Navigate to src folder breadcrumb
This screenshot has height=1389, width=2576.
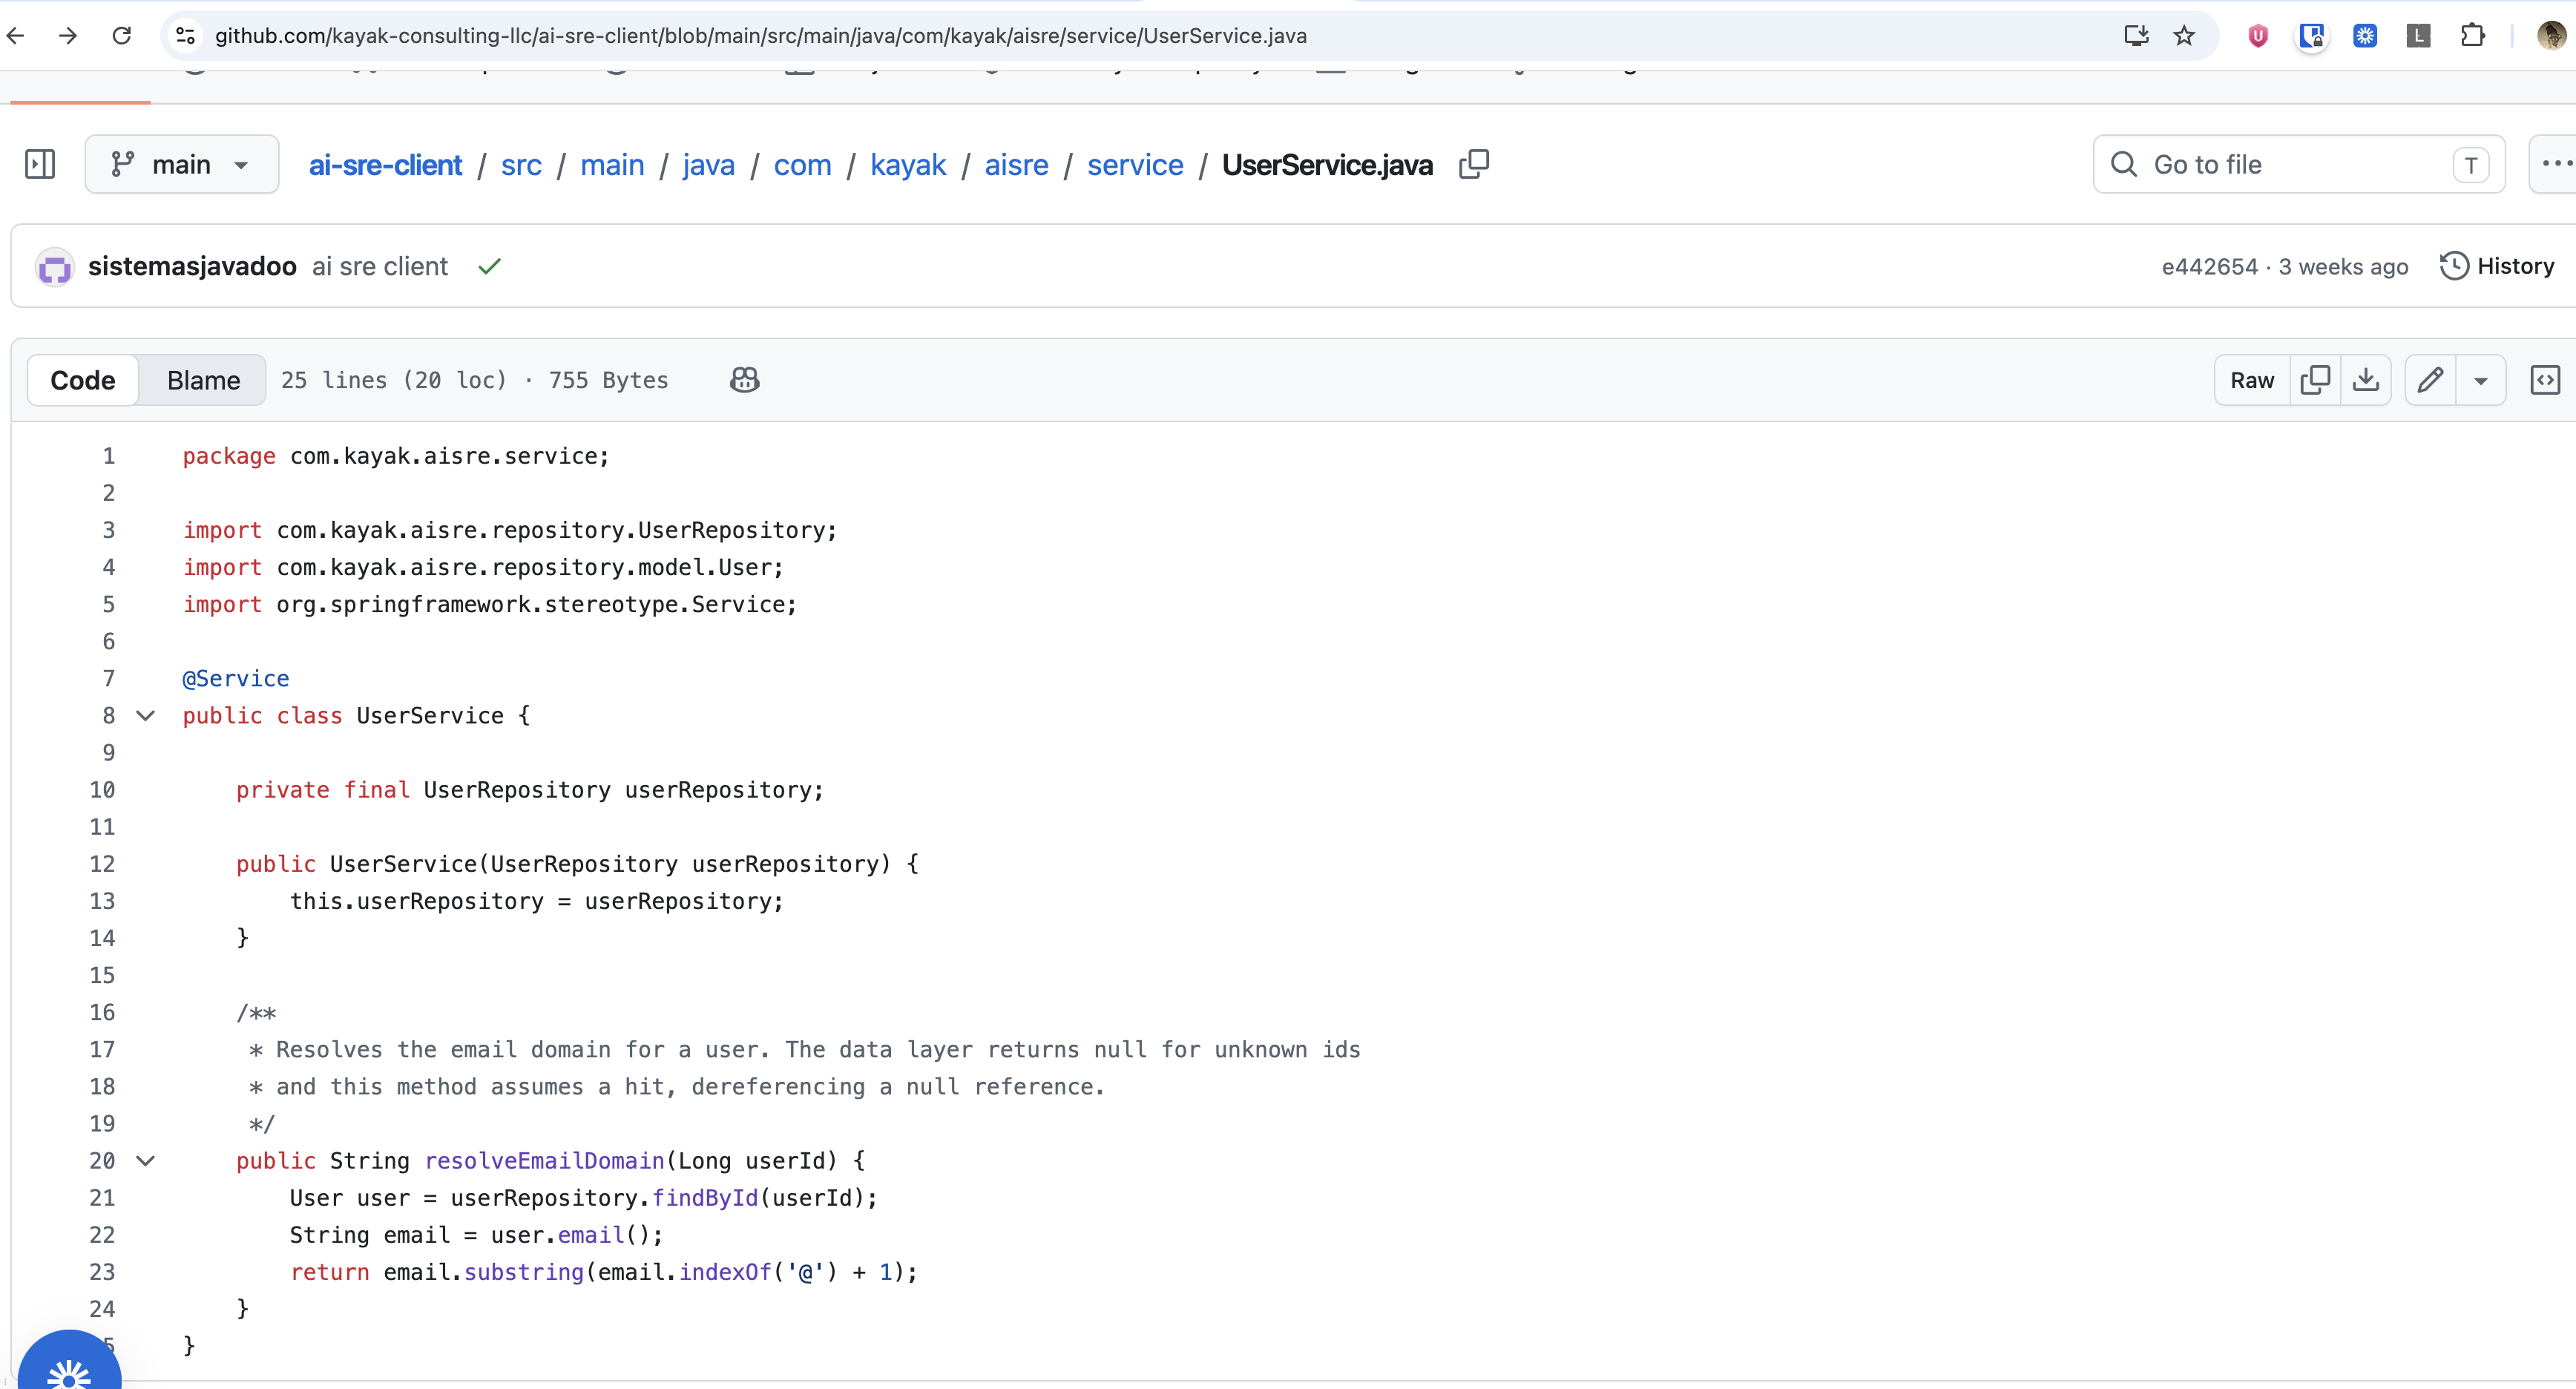click(521, 164)
